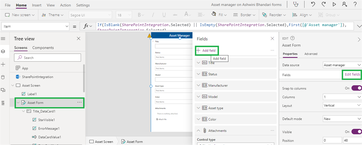Click the Add field button
This screenshot has width=362, height=145.
click(207, 51)
